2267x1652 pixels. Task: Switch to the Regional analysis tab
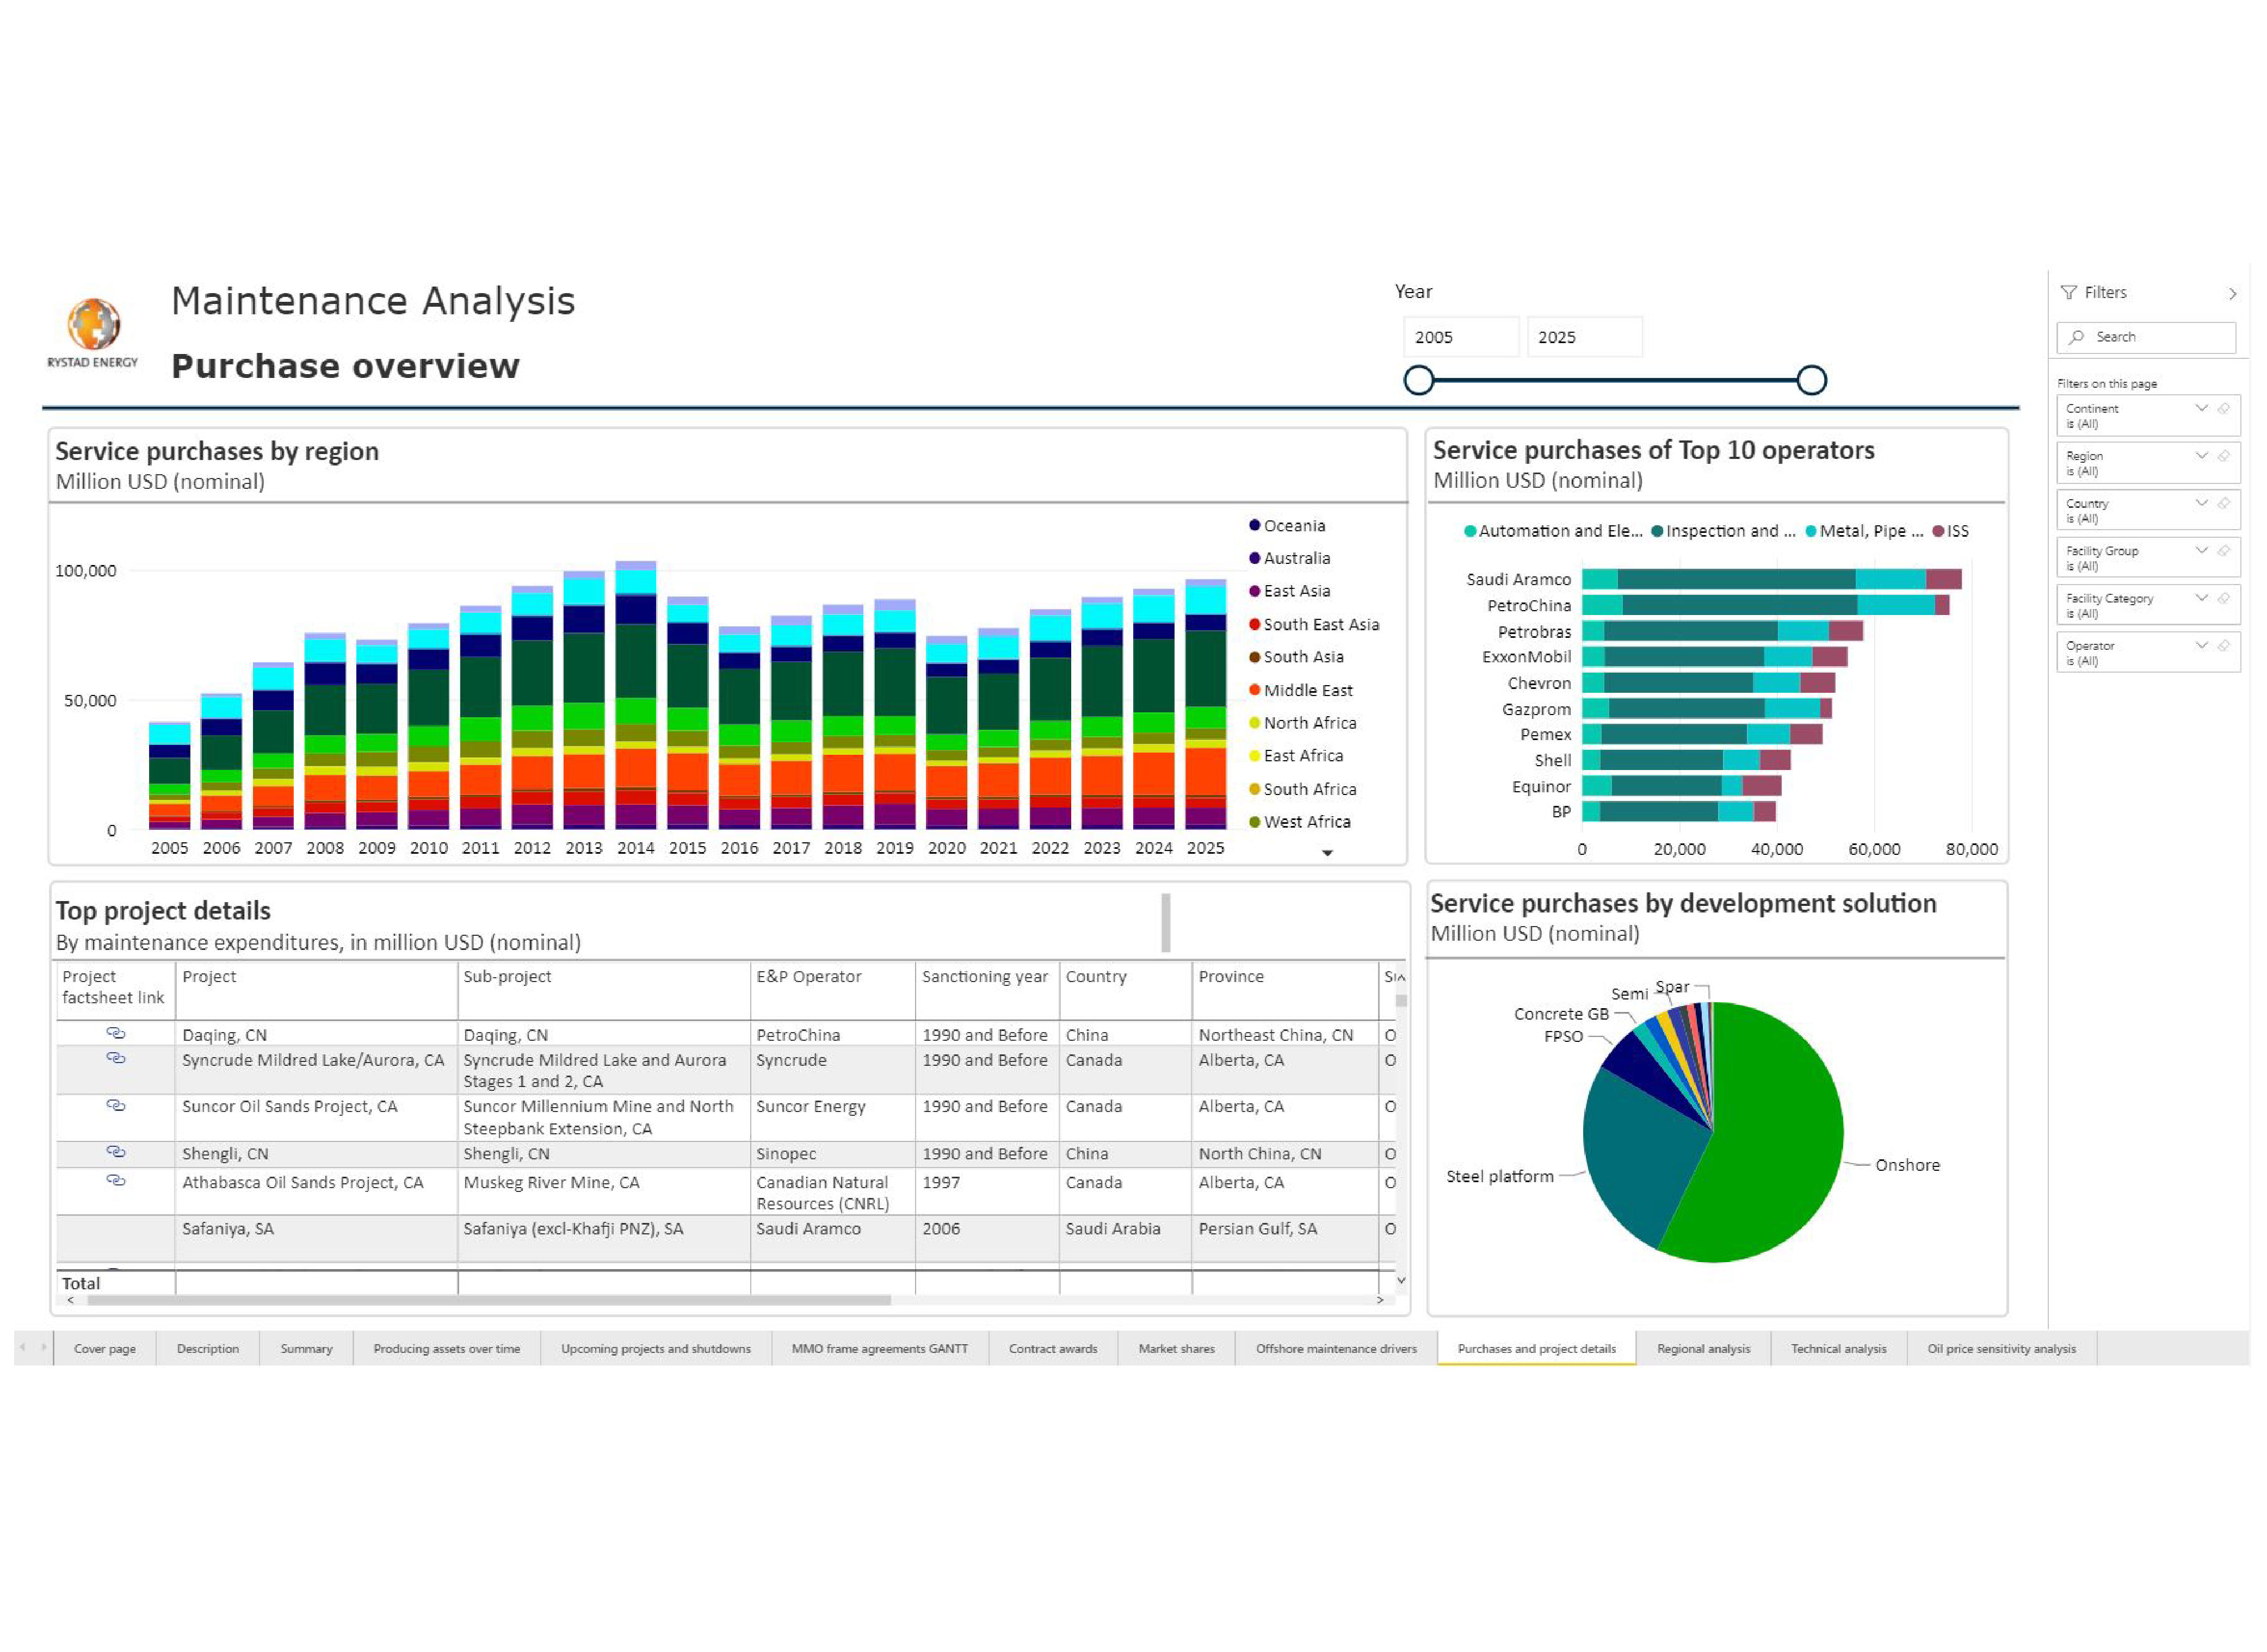point(1703,1349)
